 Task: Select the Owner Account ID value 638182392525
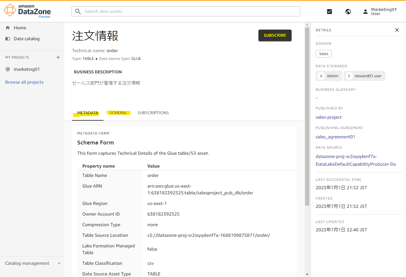tap(163, 214)
